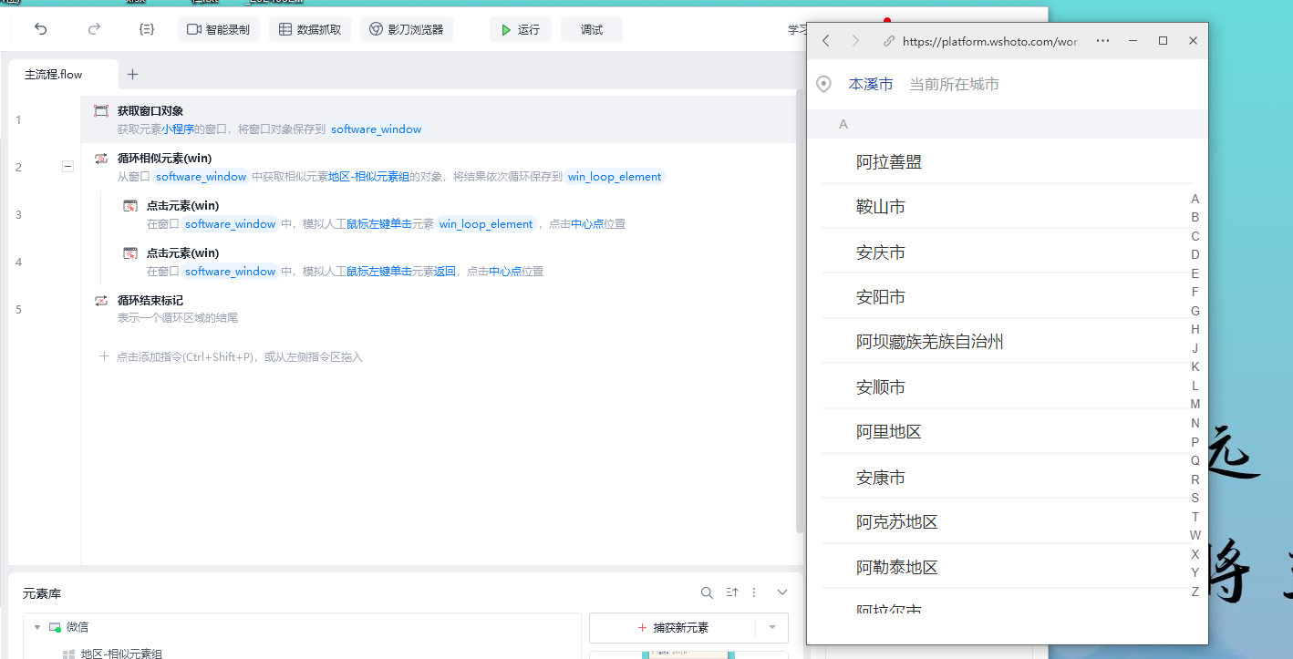Collapse the 元素库 panel chevron
The width and height of the screenshot is (1293, 659).
click(x=781, y=592)
